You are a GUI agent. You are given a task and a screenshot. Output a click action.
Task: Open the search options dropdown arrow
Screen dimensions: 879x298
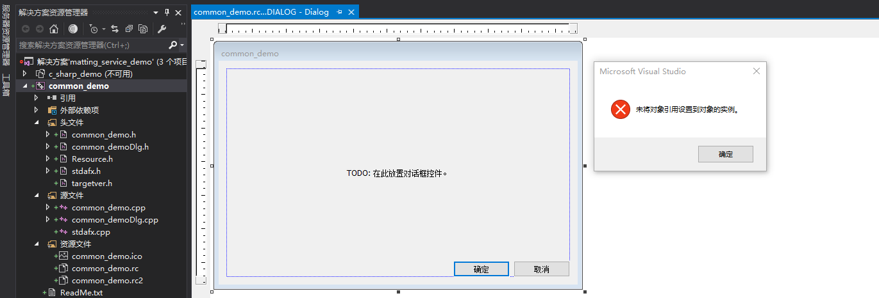[x=182, y=45]
